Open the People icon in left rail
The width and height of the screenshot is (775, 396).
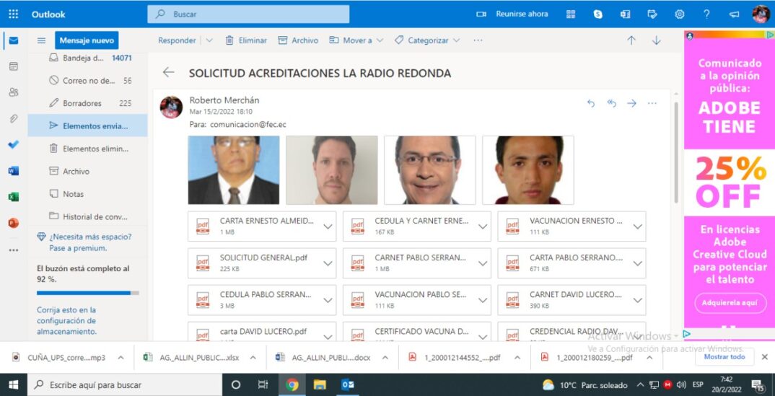tap(13, 92)
